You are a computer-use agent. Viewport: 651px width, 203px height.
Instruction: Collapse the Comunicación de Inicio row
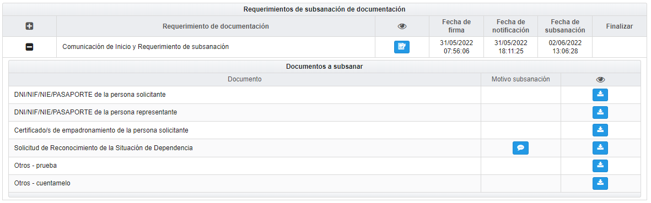pyautogui.click(x=29, y=47)
